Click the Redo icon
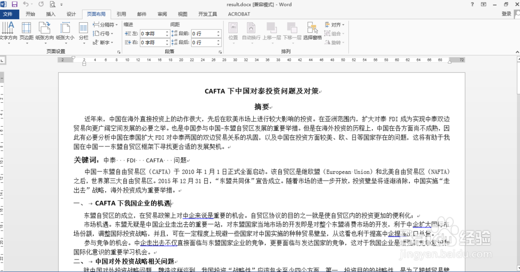Screen dimensions: 520x272 pyautogui.click(x=41, y=4)
